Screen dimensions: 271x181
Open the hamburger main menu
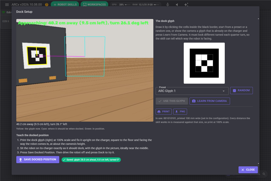pyautogui.click(x=7, y=5)
